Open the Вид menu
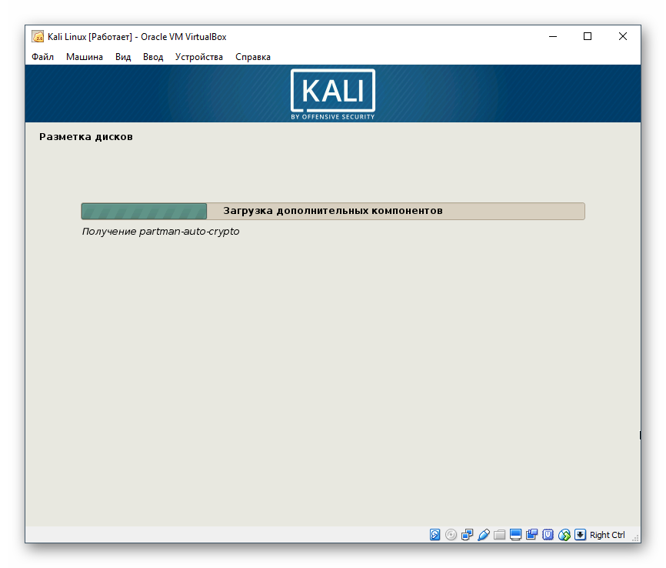666x568 pixels. coord(122,56)
